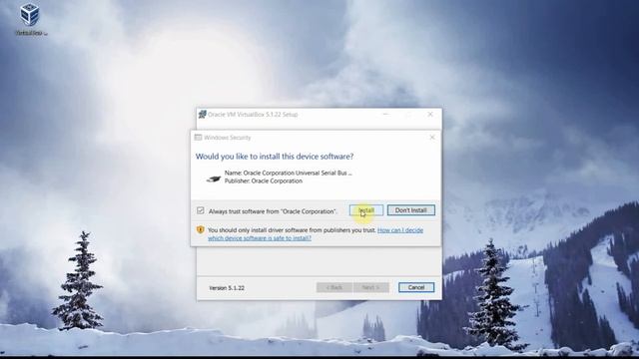Open the 'How can I decide' help link

coord(316,234)
